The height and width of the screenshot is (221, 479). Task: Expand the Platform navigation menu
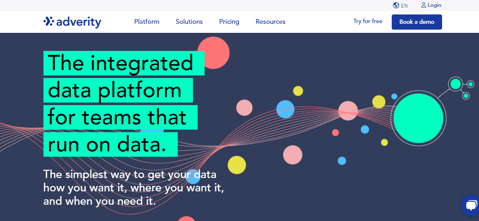pos(147,22)
